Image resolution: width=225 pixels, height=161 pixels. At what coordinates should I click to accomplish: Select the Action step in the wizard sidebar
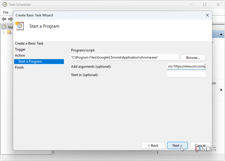(x=19, y=55)
